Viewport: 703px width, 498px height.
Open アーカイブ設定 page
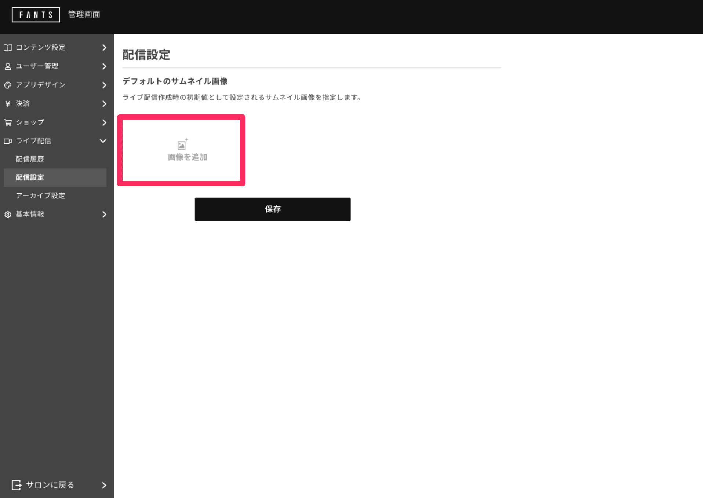(40, 195)
